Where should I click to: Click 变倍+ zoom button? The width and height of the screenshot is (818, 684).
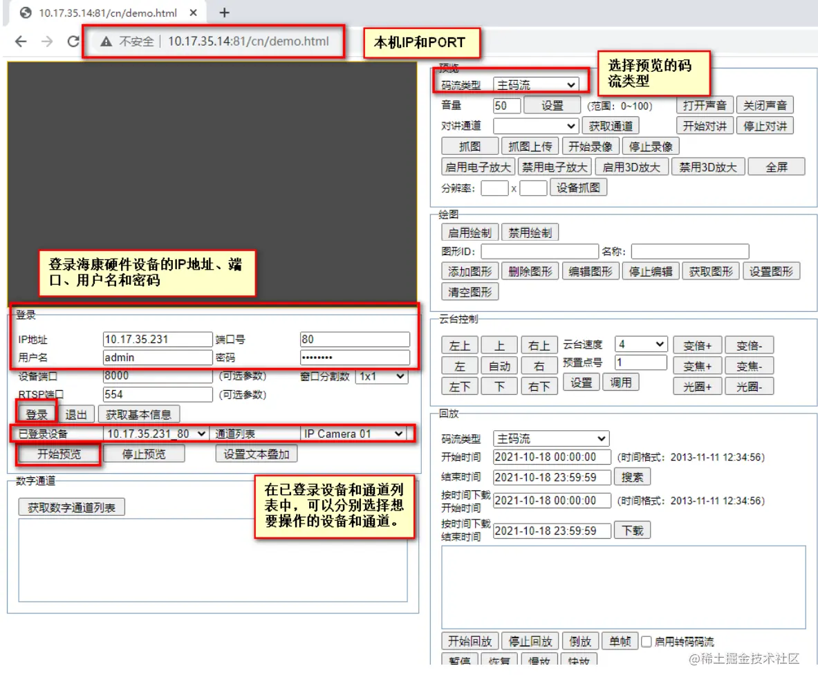(x=697, y=345)
